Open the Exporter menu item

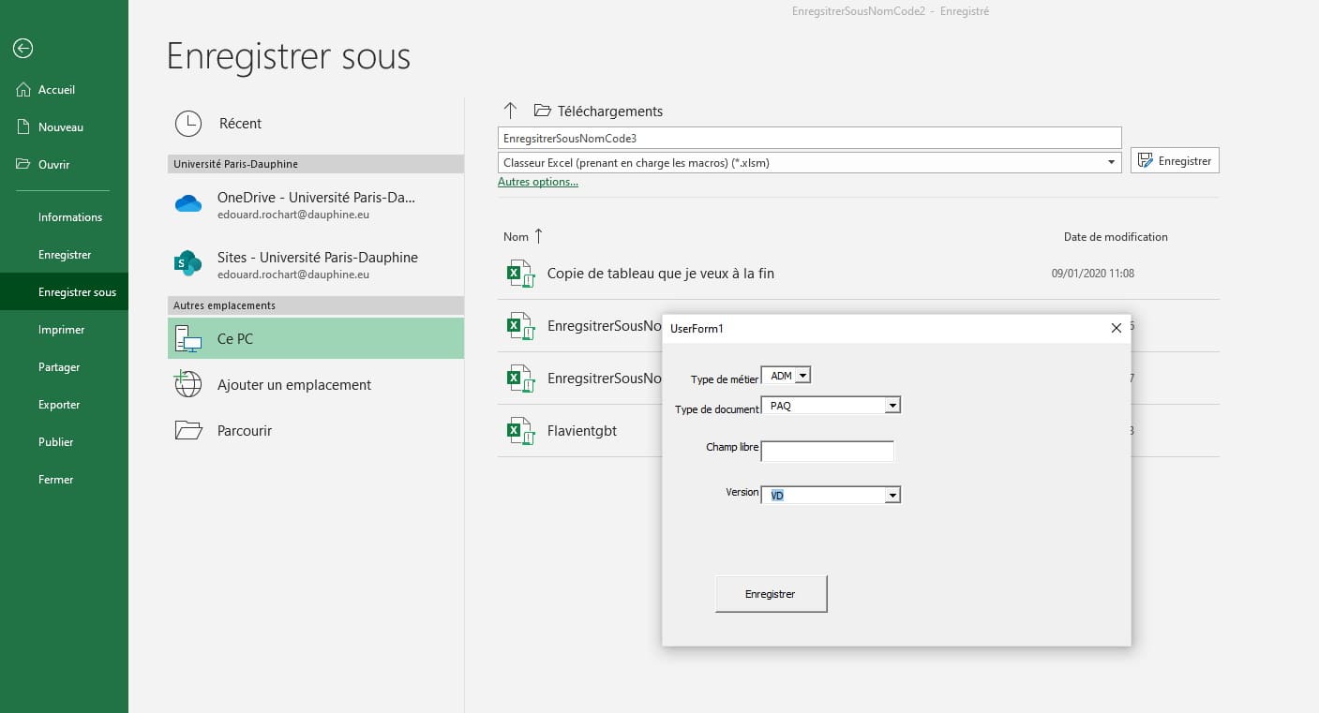(x=59, y=405)
